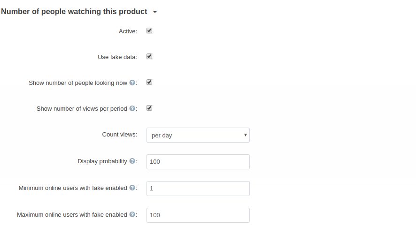
Task: Uncheck the Active checkbox
Action: [149, 31]
